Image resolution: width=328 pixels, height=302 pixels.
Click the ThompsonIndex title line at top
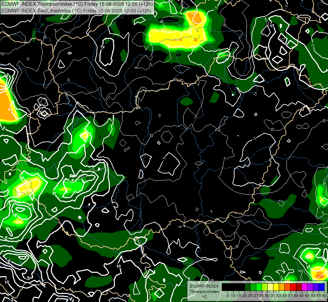[77, 4]
